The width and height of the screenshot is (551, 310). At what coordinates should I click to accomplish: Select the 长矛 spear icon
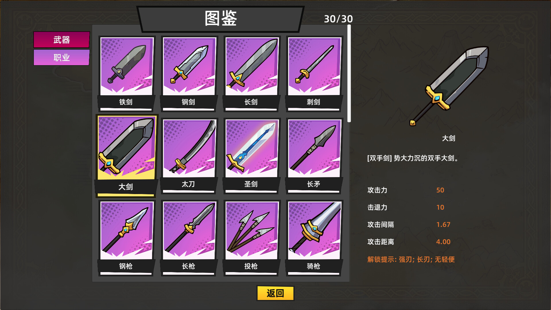click(314, 156)
